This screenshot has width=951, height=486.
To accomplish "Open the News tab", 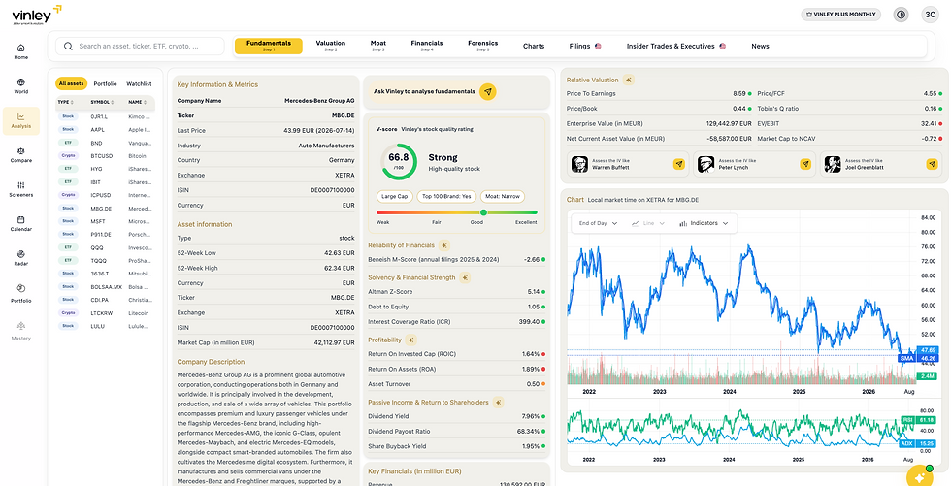I will click(760, 46).
